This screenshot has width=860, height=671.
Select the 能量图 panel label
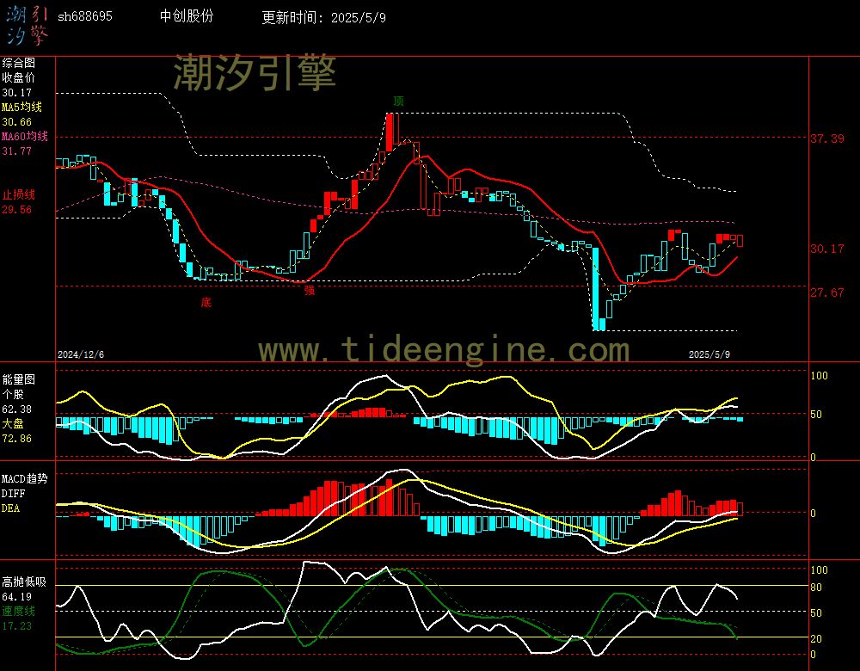click(19, 379)
